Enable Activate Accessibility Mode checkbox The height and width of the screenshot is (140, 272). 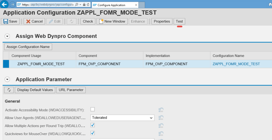(93, 109)
